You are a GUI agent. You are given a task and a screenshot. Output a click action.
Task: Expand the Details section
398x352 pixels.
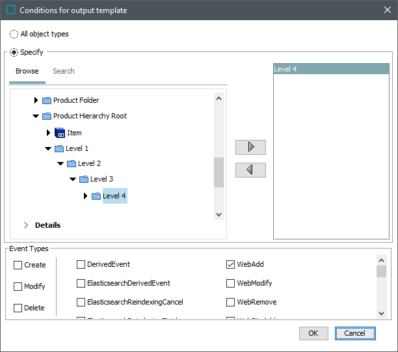click(26, 225)
